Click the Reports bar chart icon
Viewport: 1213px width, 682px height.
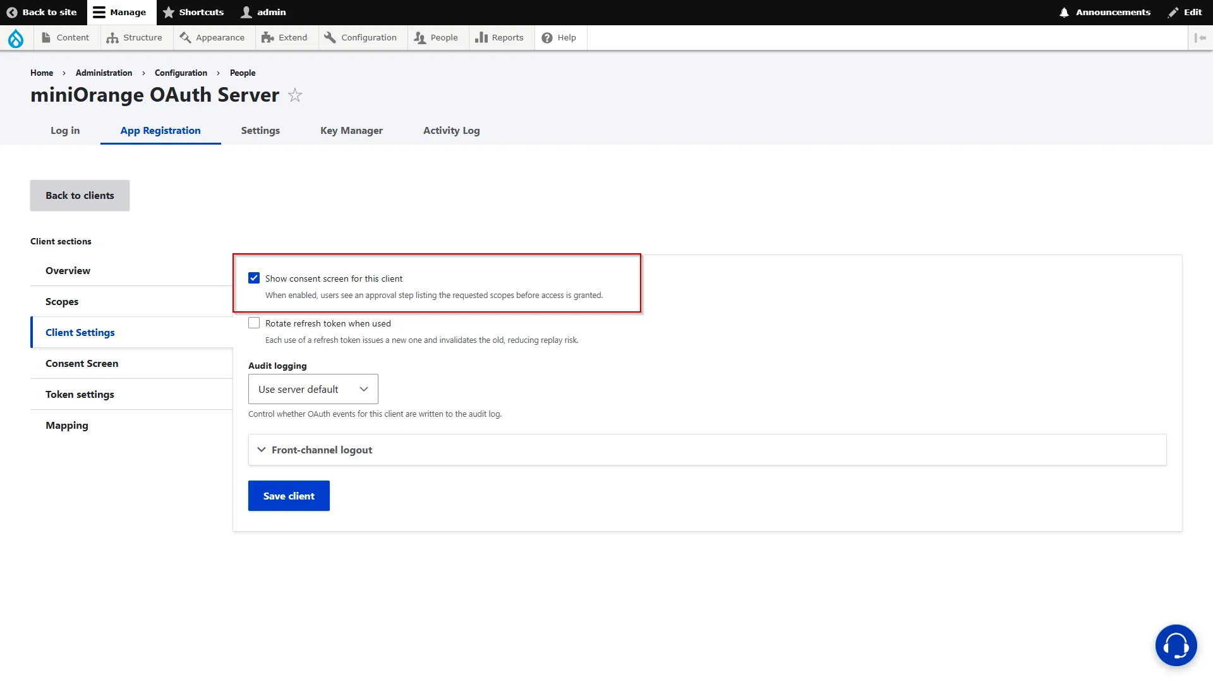[481, 38]
